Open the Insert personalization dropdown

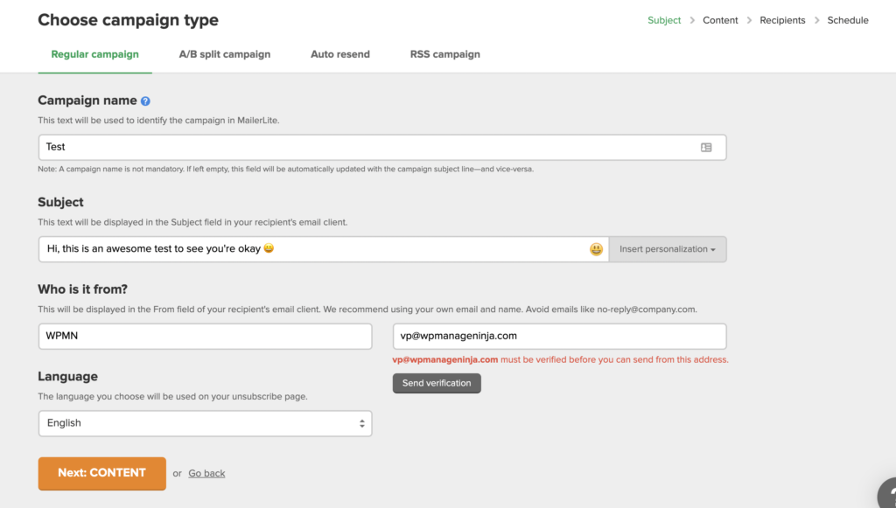(x=668, y=249)
